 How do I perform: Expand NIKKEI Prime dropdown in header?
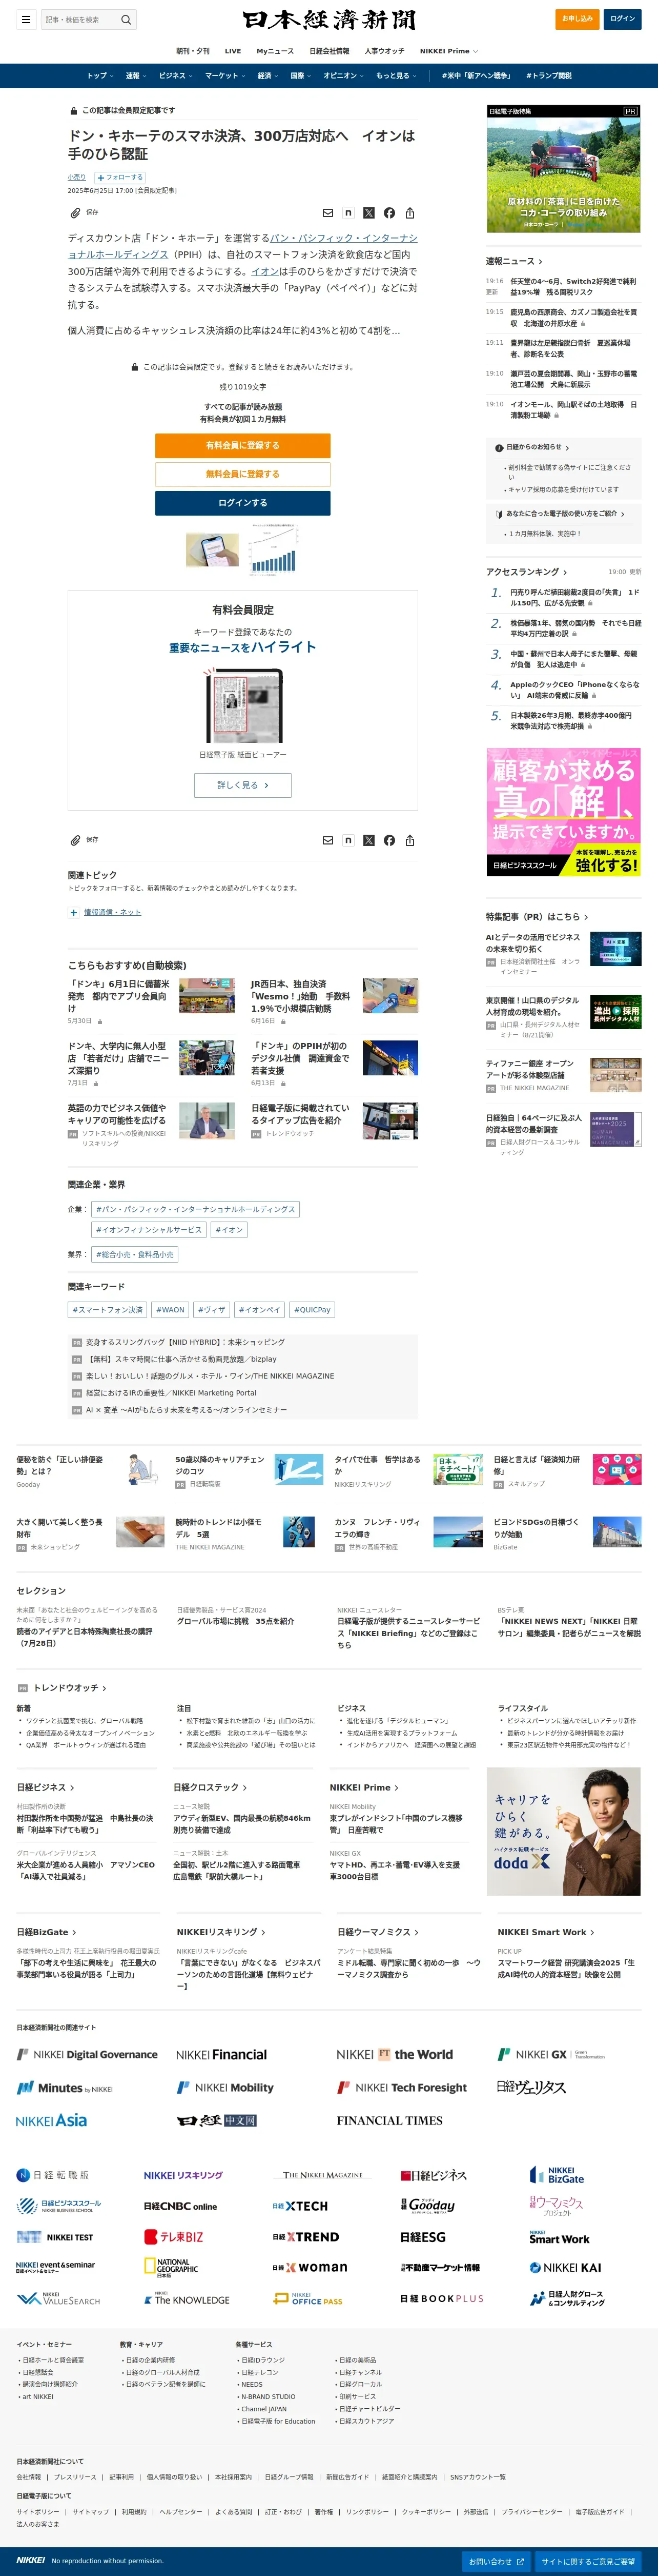coord(448,51)
